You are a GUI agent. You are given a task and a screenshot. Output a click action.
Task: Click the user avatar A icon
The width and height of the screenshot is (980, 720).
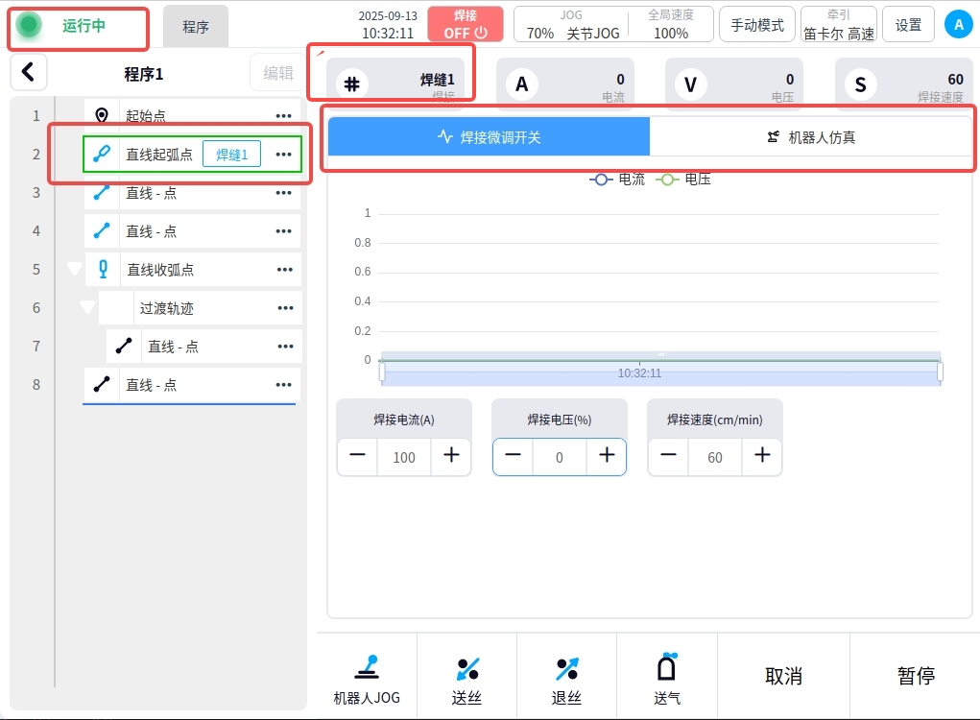coord(957,25)
